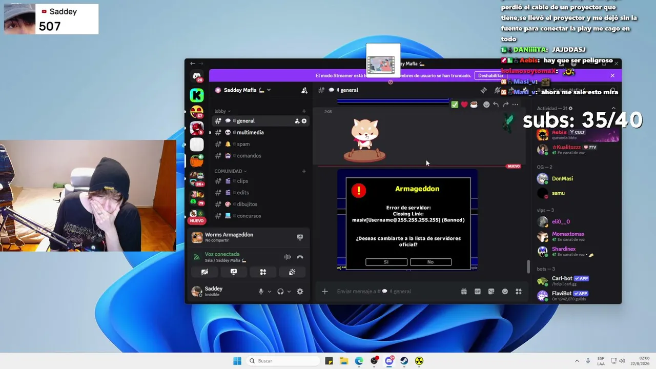Add a channel to lobby category
This screenshot has height=369, width=656.
tap(304, 111)
